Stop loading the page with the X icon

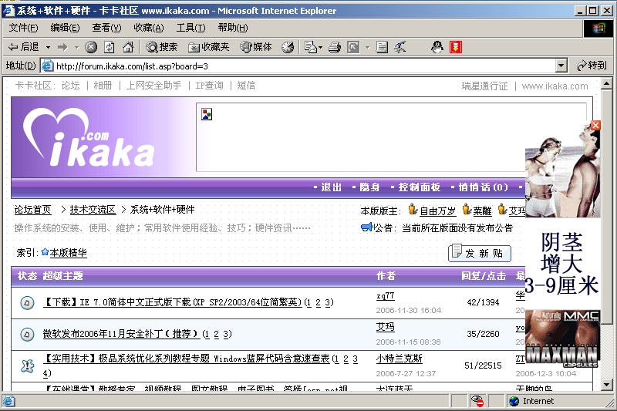tap(91, 48)
